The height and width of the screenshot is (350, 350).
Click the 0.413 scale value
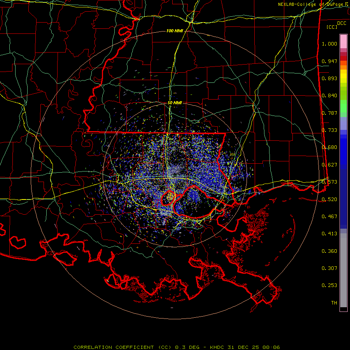329,234
